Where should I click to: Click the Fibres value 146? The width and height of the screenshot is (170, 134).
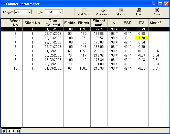pyautogui.click(x=83, y=47)
